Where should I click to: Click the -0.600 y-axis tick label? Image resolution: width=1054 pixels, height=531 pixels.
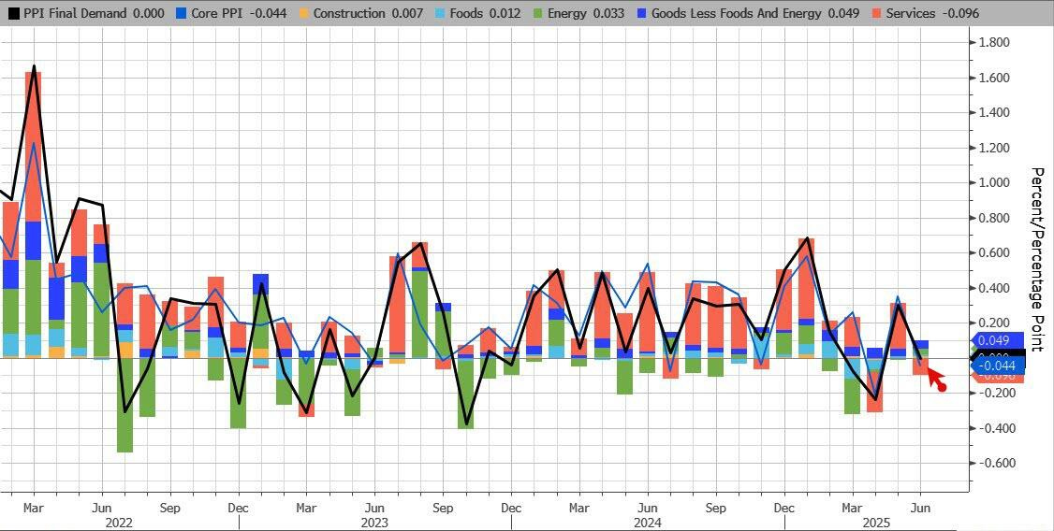coord(994,464)
